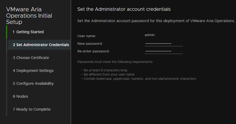Select the Configure Availability step
This screenshot has height=124, width=236.
tap(33, 83)
